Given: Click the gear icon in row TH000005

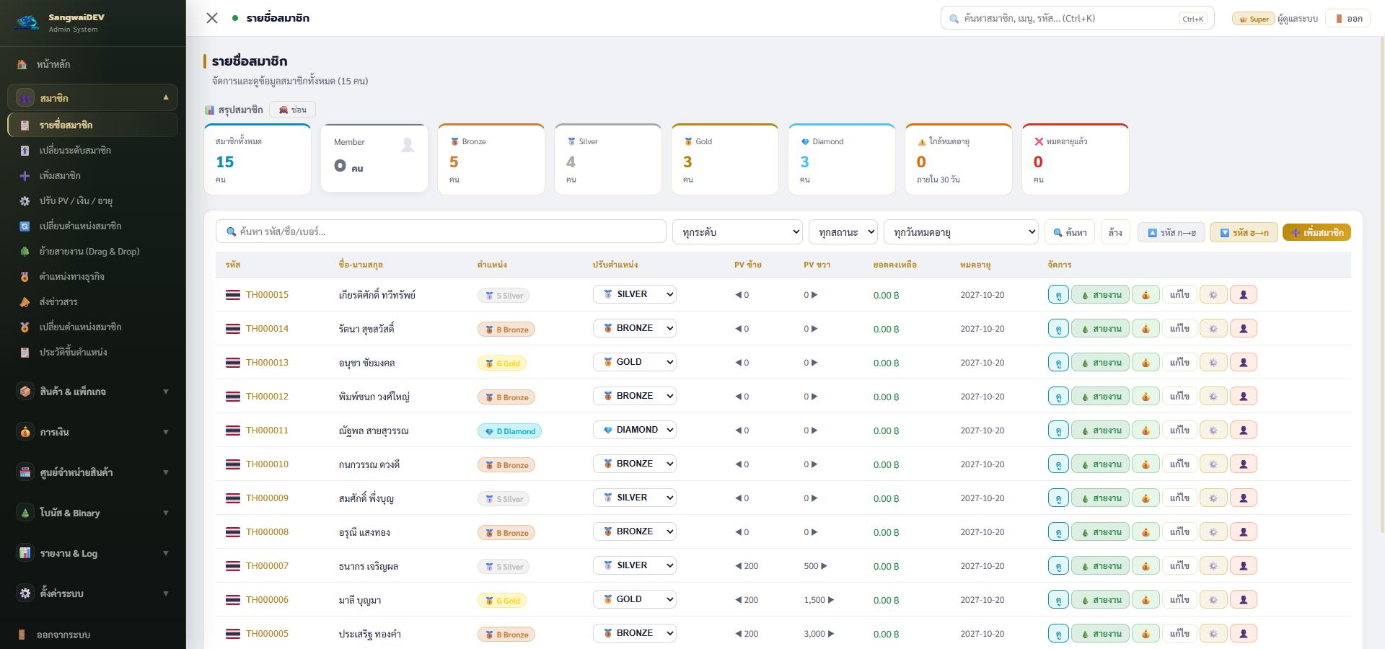Looking at the screenshot, I should point(1213,634).
